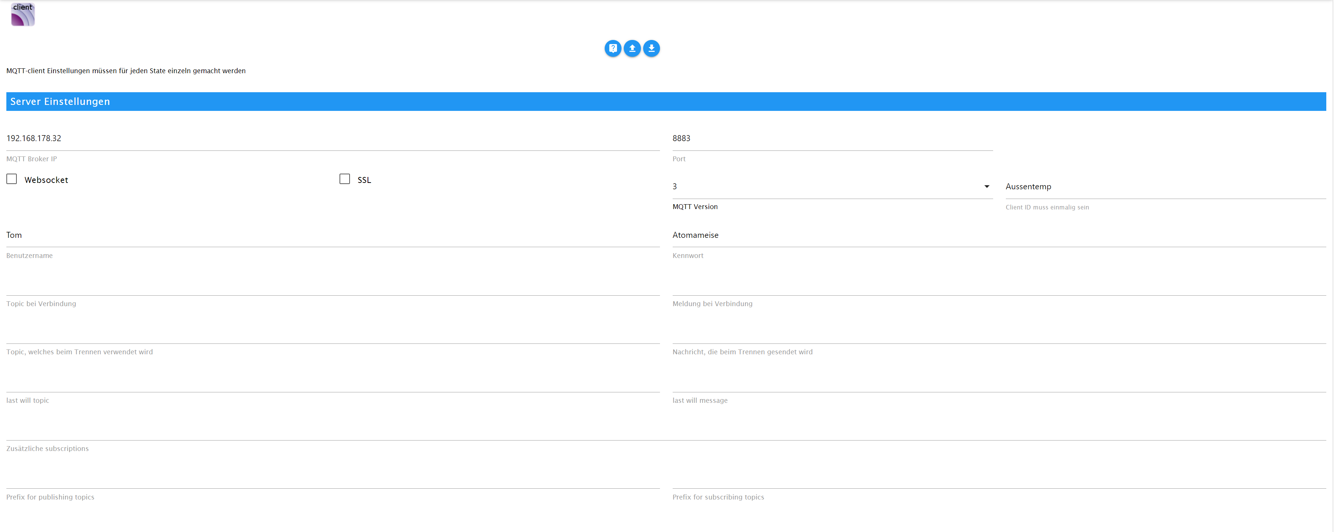Click the last will message field
Viewport: 1336px width, 532px height.
click(999, 380)
